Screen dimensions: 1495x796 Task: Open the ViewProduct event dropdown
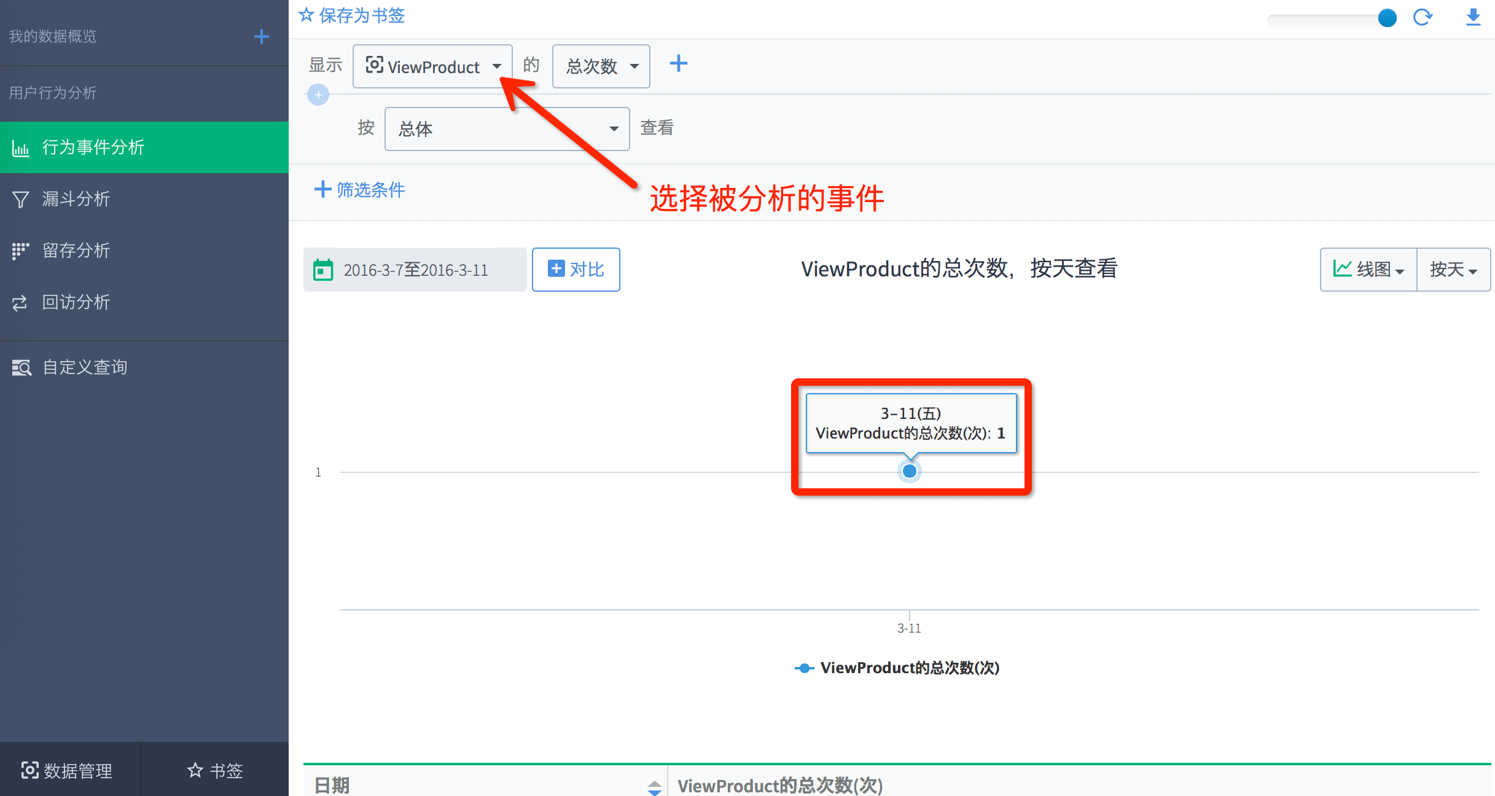(432, 66)
